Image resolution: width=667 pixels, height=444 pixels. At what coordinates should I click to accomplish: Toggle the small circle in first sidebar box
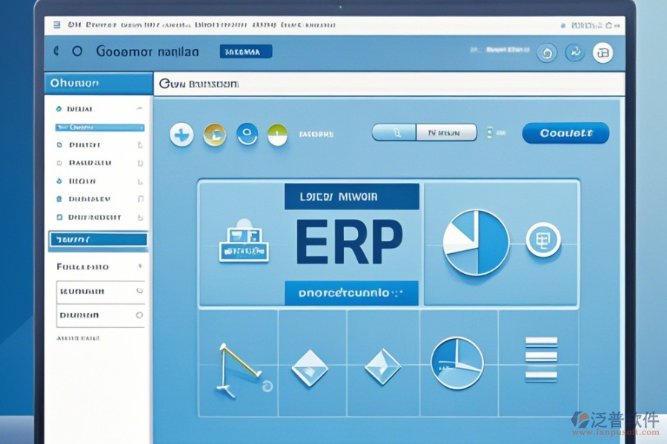[139, 292]
